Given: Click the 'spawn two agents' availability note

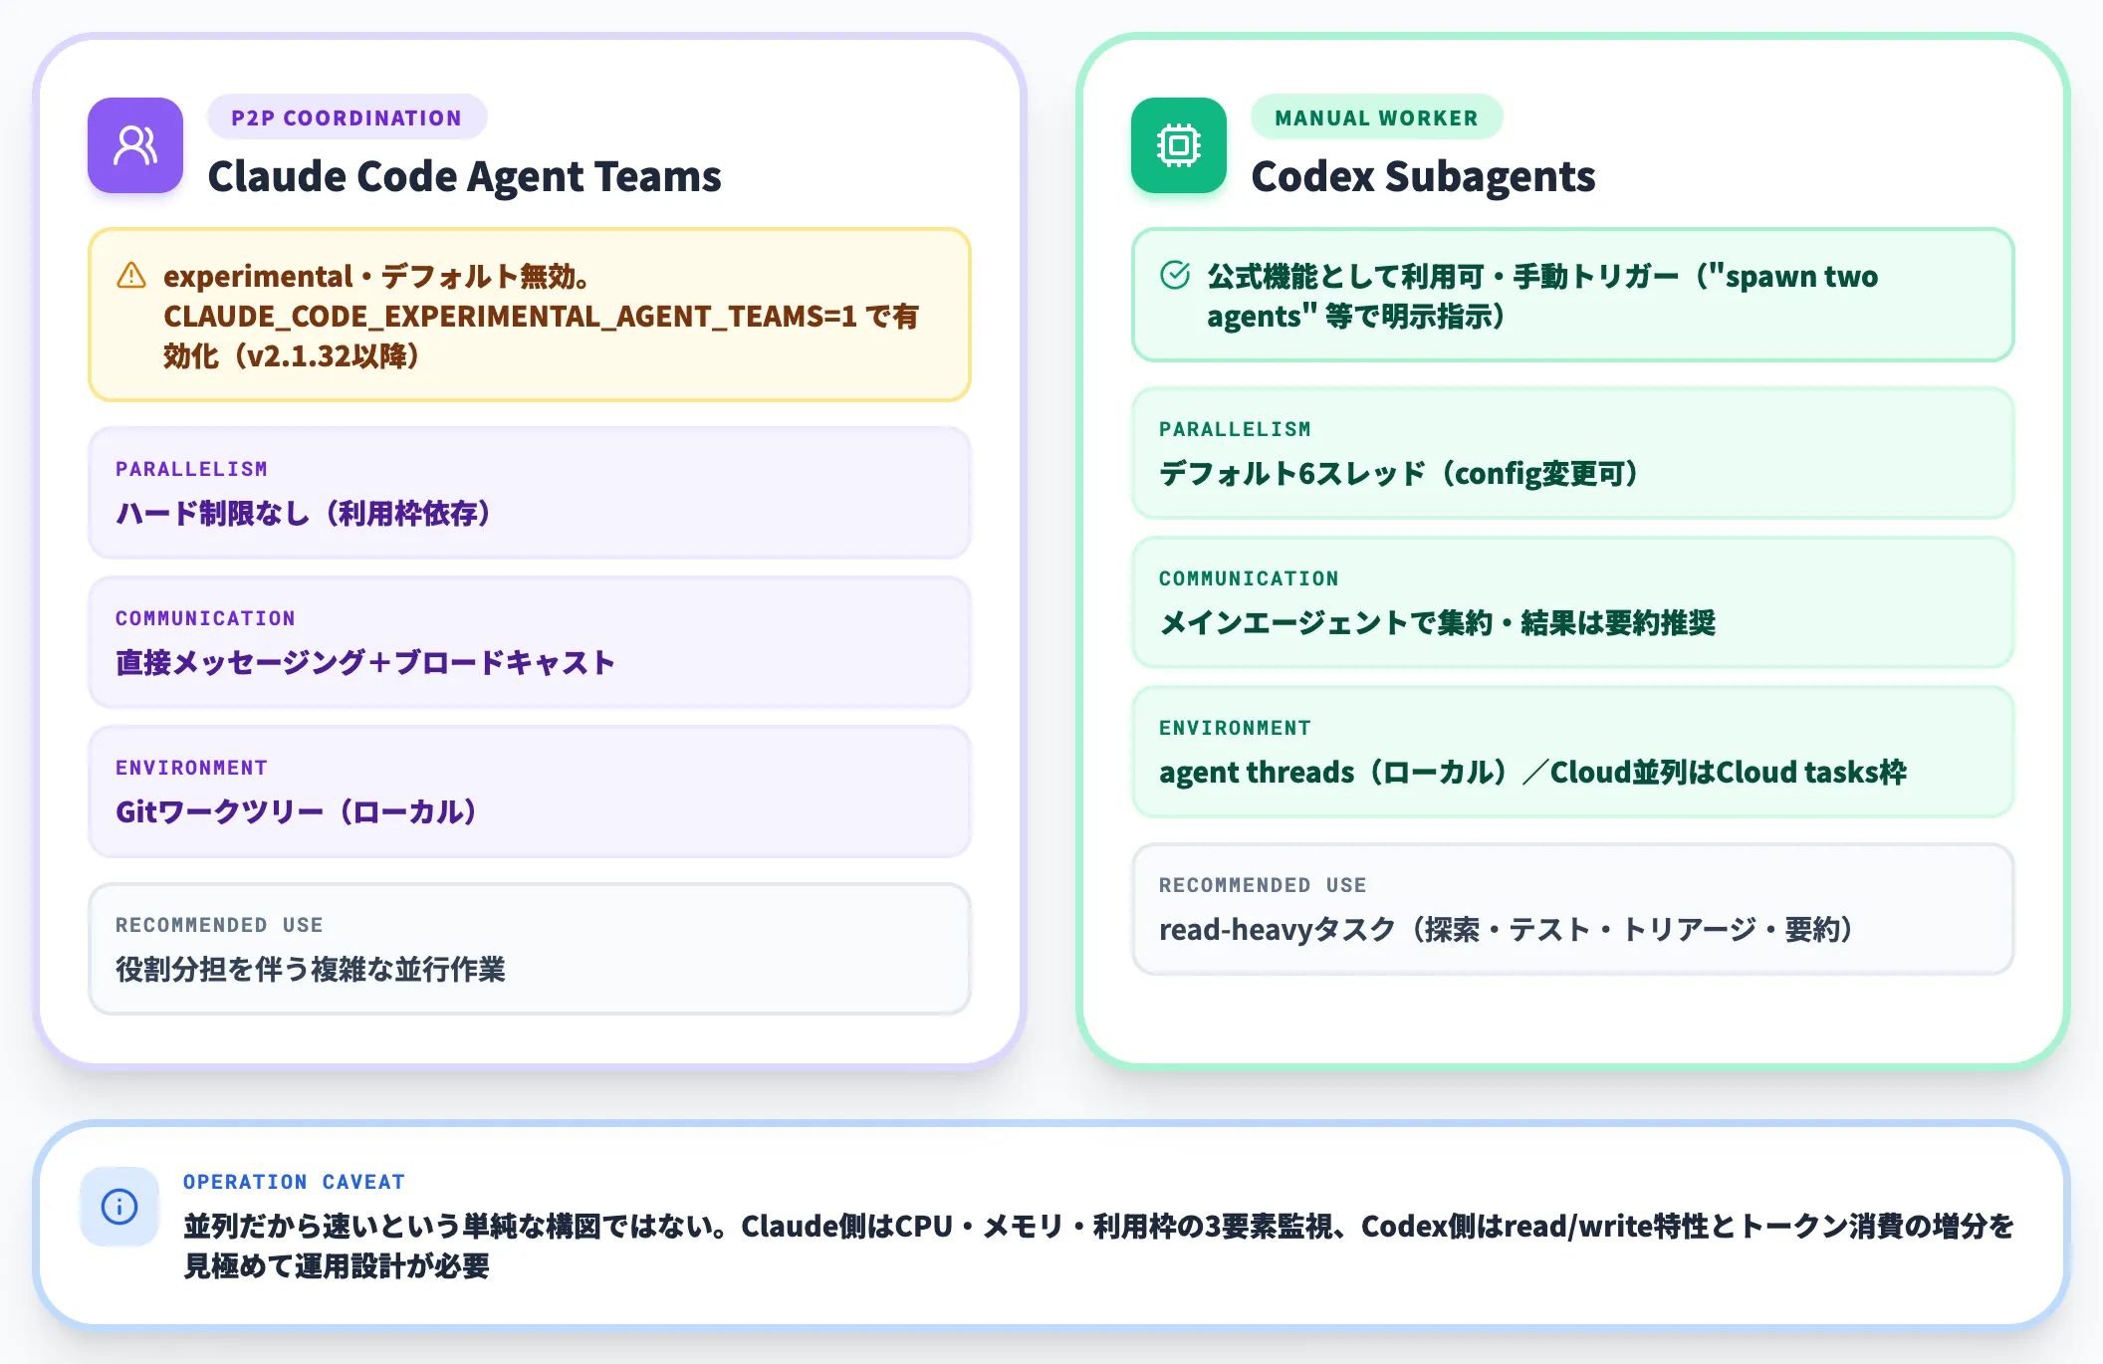Looking at the screenshot, I should 1542,296.
